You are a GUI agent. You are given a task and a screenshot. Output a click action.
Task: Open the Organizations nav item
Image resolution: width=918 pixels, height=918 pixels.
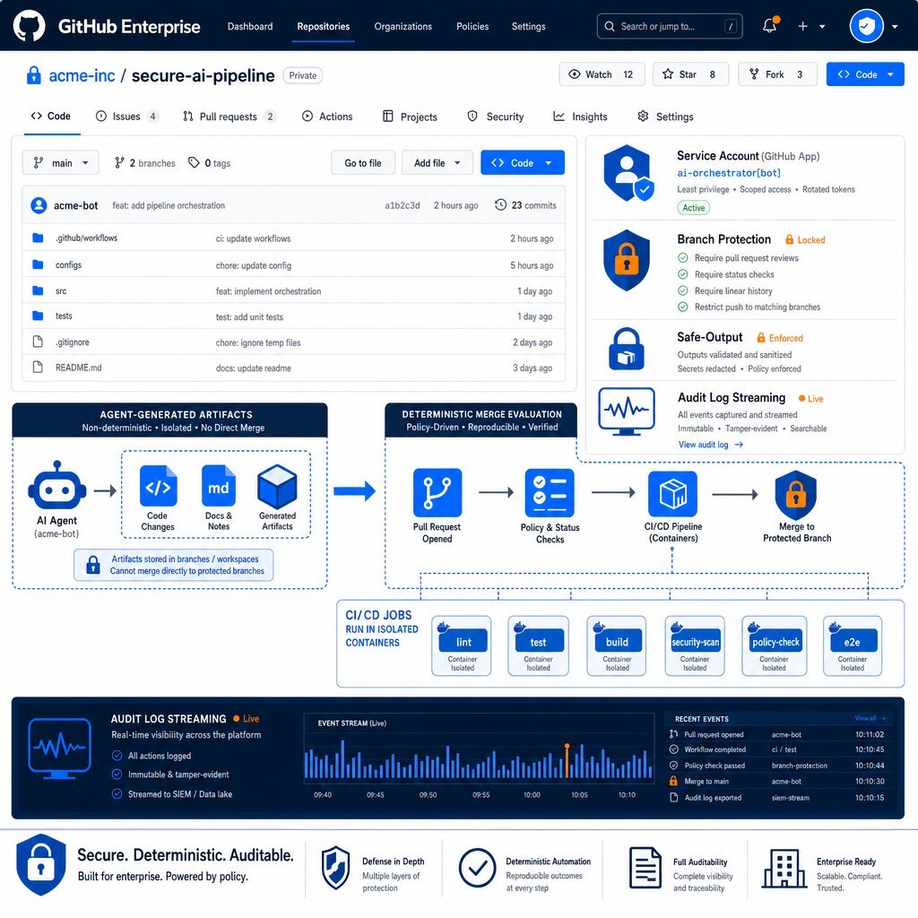tap(403, 26)
